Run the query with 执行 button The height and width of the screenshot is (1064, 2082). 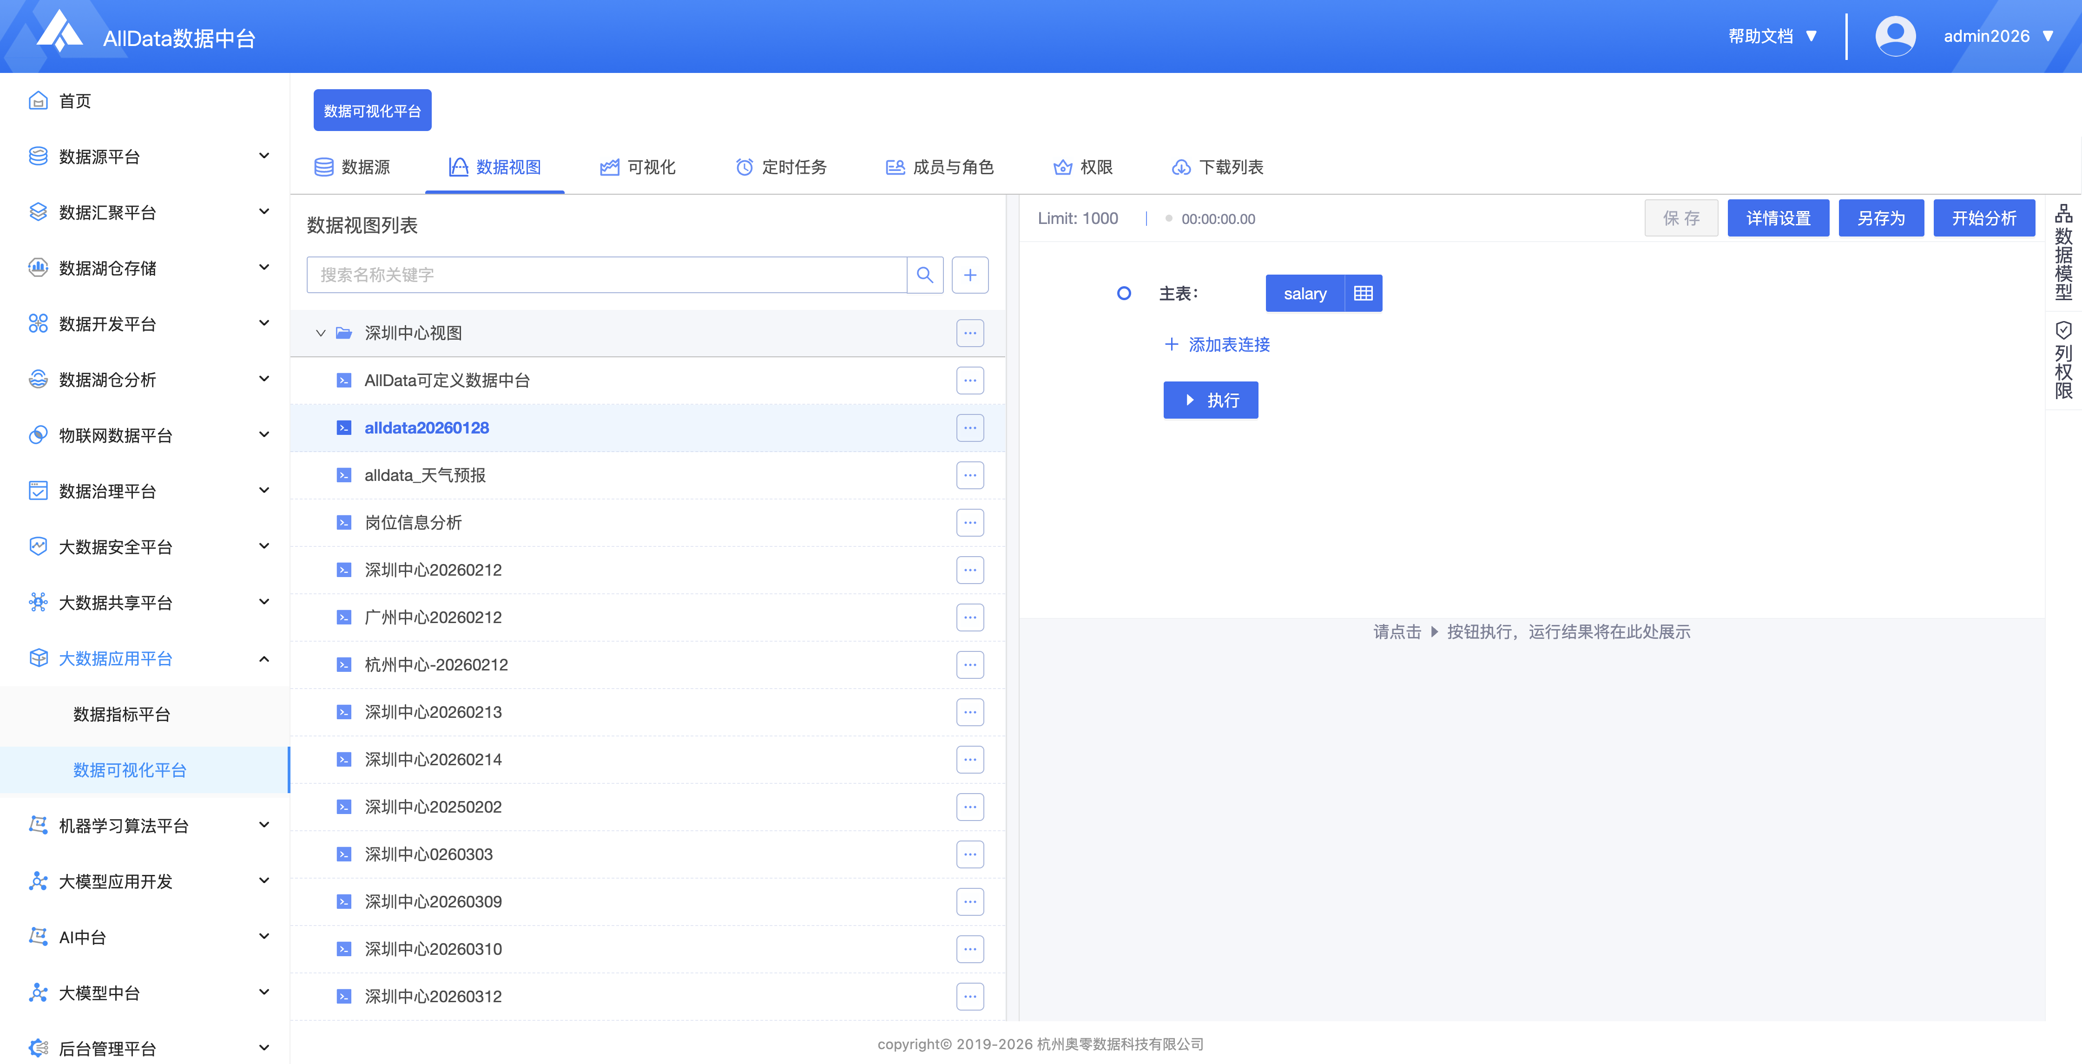[1210, 400]
